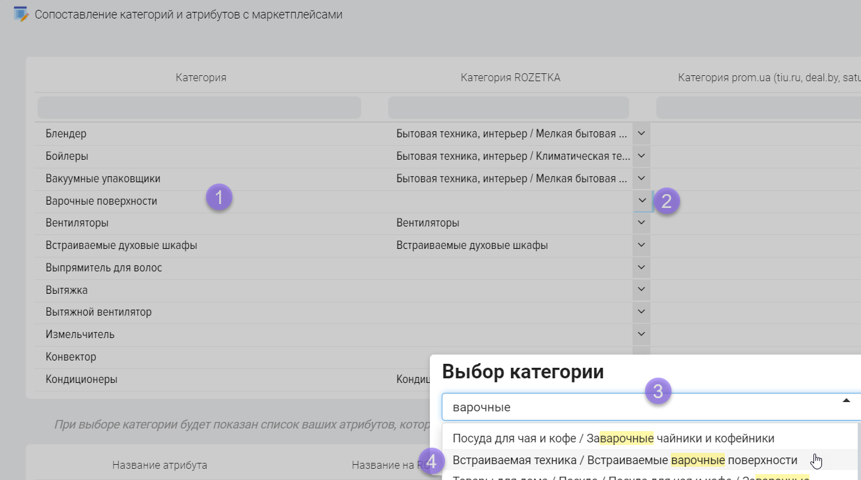
Task: Click the prom.ua category filter field
Action: pyautogui.click(x=758, y=108)
